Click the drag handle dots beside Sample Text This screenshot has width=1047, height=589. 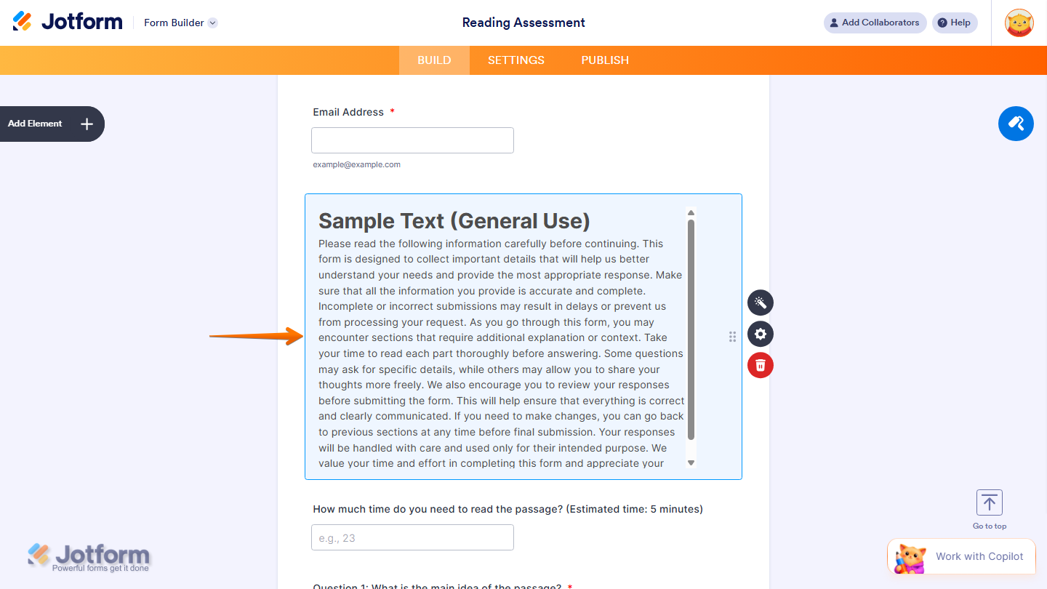[x=732, y=337]
